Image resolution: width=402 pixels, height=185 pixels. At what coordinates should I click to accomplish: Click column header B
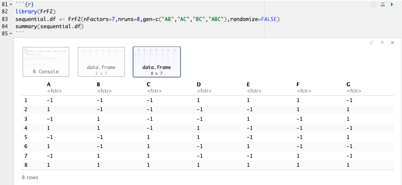[x=98, y=84]
